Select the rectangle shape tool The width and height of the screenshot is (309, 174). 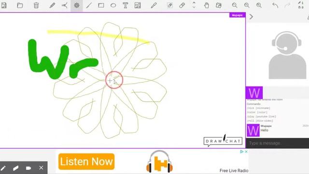pyautogui.click(x=101, y=5)
